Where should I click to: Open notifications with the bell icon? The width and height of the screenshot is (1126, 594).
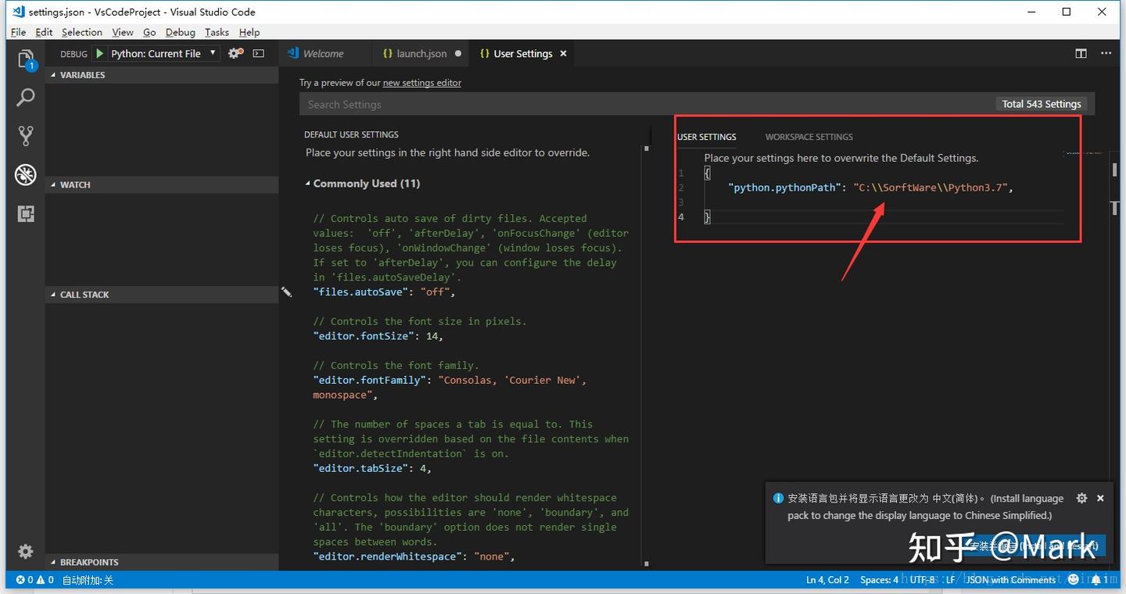(x=1097, y=580)
